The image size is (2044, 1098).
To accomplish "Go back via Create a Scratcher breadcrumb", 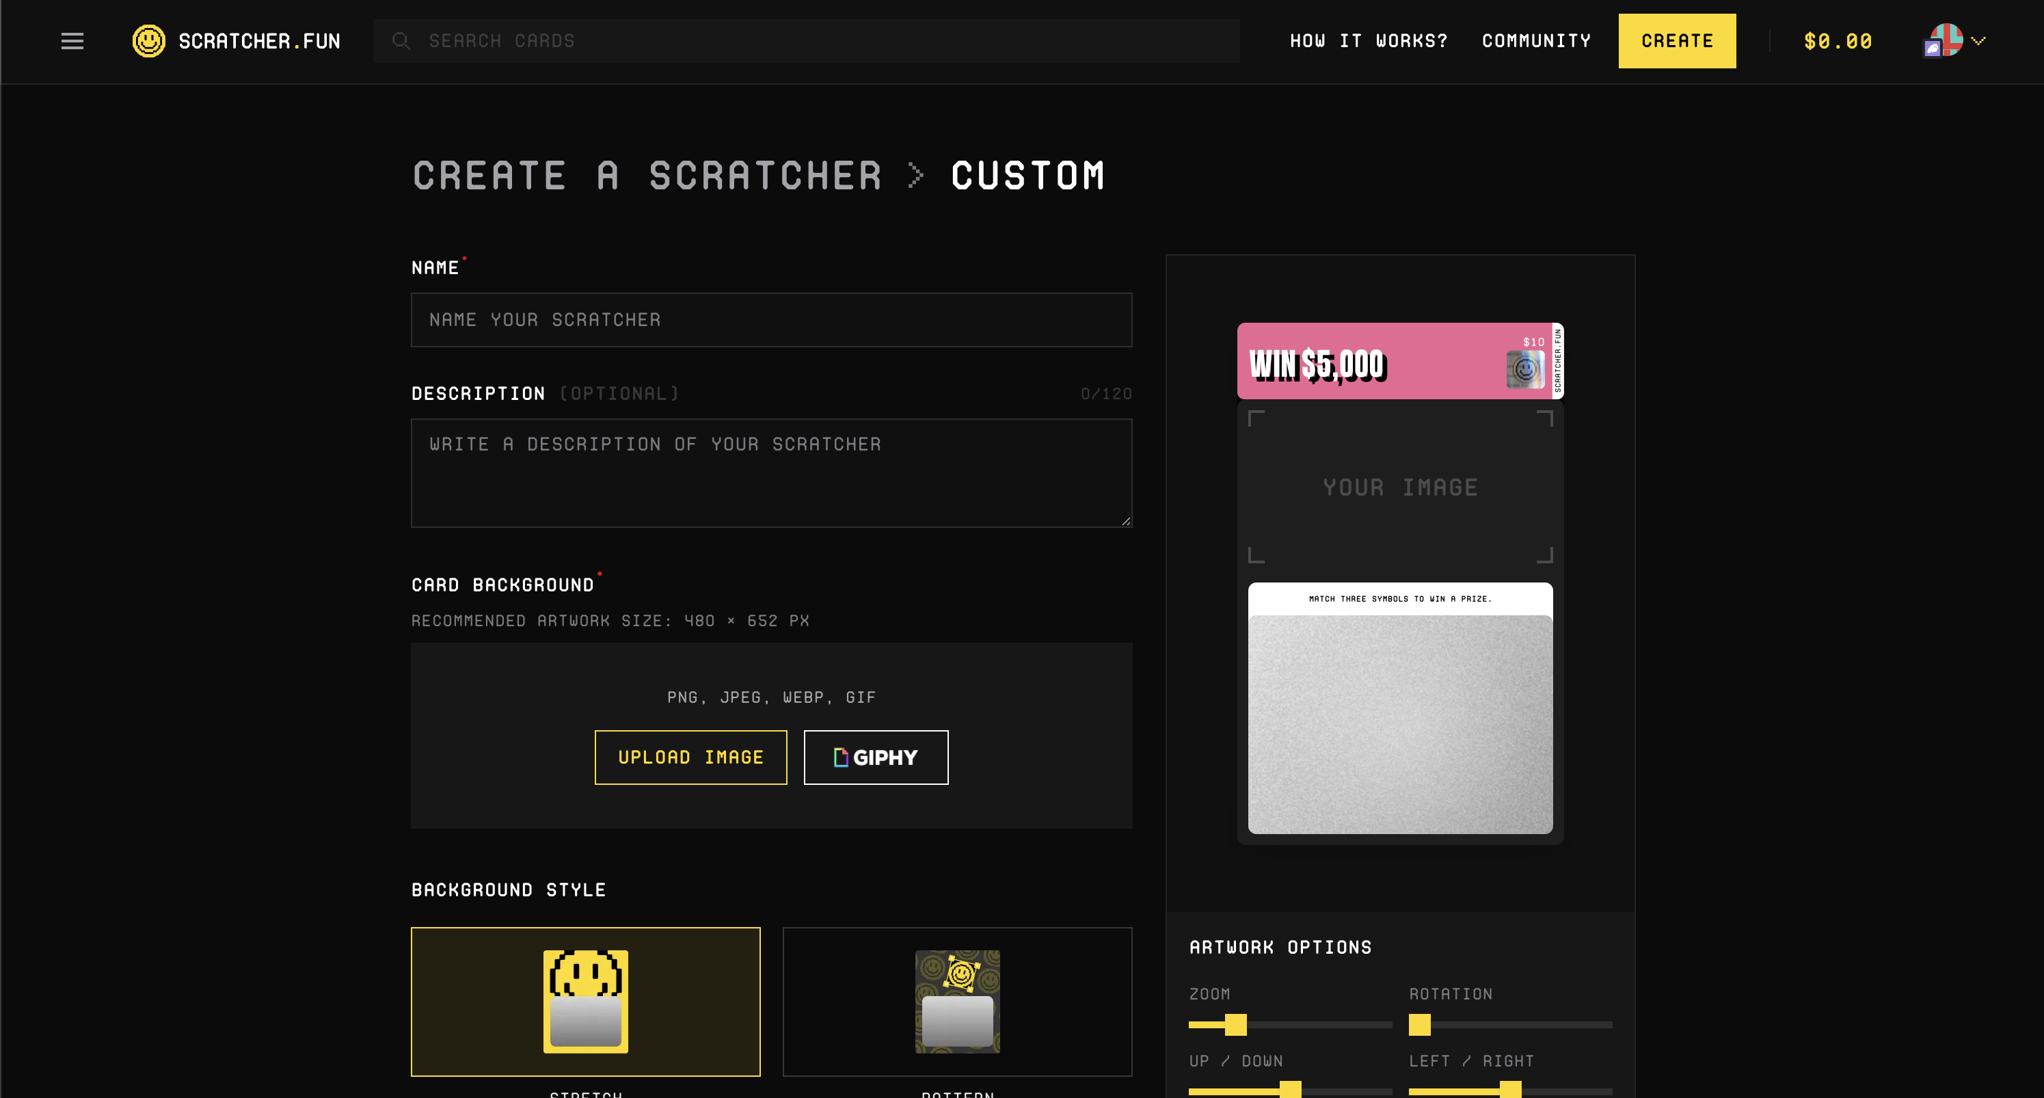I will (x=647, y=175).
